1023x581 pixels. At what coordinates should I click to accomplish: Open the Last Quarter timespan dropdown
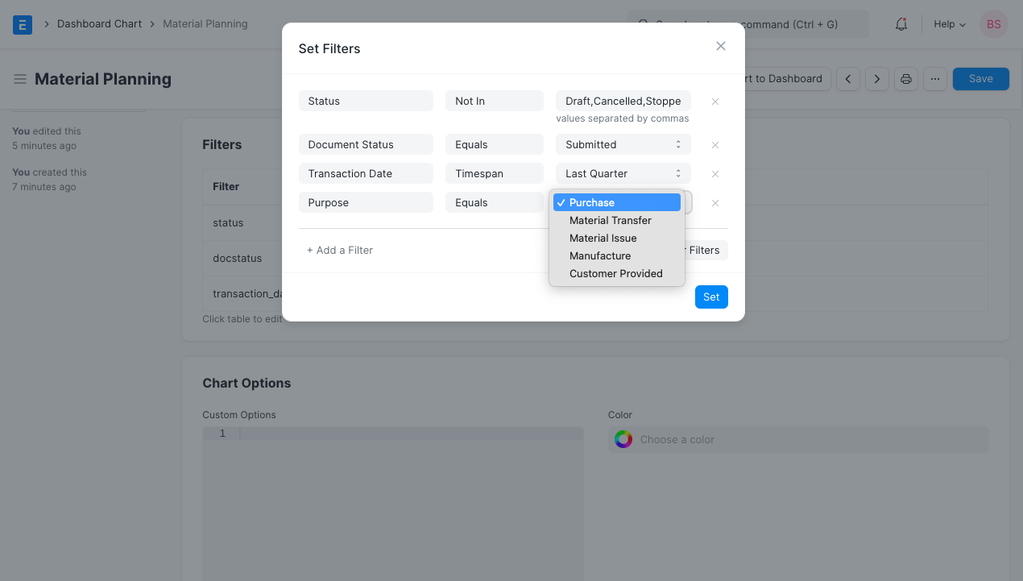tap(622, 173)
